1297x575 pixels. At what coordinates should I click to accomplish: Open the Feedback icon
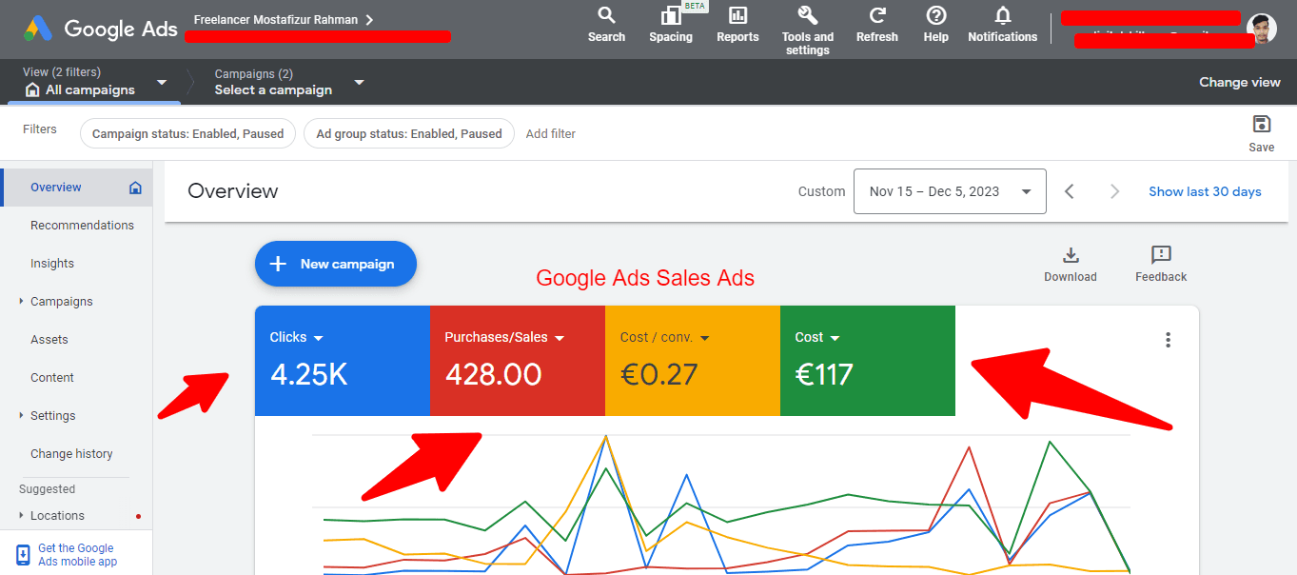pos(1160,256)
